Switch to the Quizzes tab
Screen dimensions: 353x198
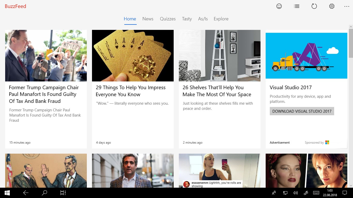pyautogui.click(x=168, y=19)
